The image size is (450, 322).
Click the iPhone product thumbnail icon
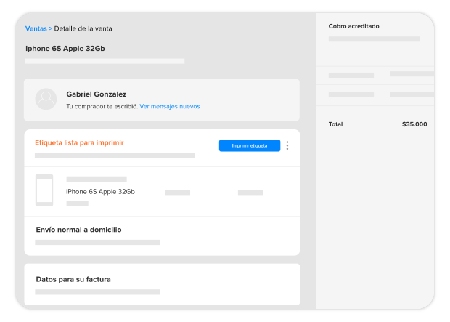point(44,190)
